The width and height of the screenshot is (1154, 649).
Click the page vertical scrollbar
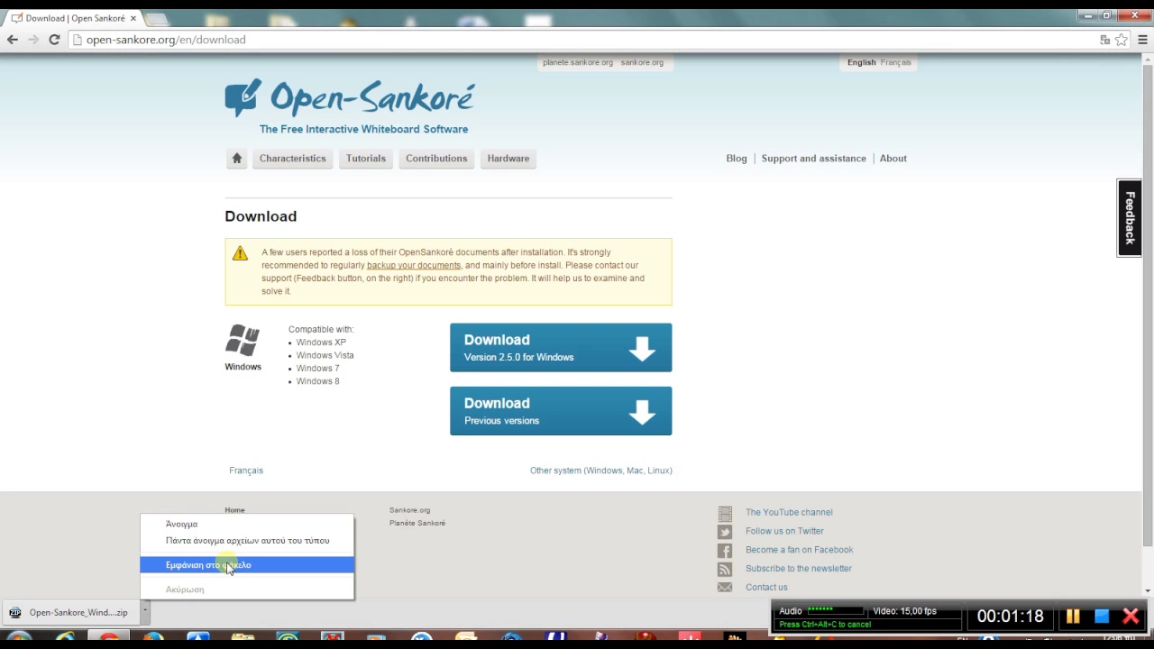[1148, 305]
